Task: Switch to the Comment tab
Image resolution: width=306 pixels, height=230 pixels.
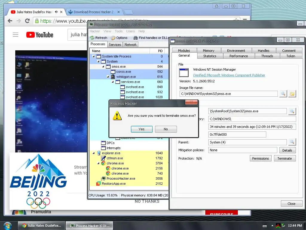Action: [289, 50]
